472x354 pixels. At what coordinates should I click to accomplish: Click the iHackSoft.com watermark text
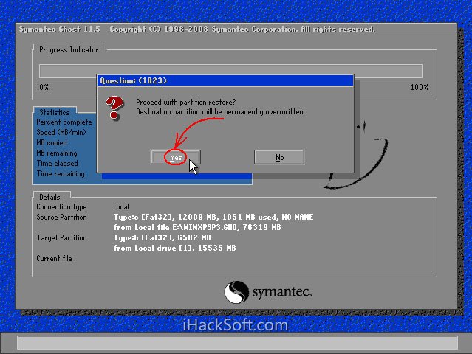[235, 324]
